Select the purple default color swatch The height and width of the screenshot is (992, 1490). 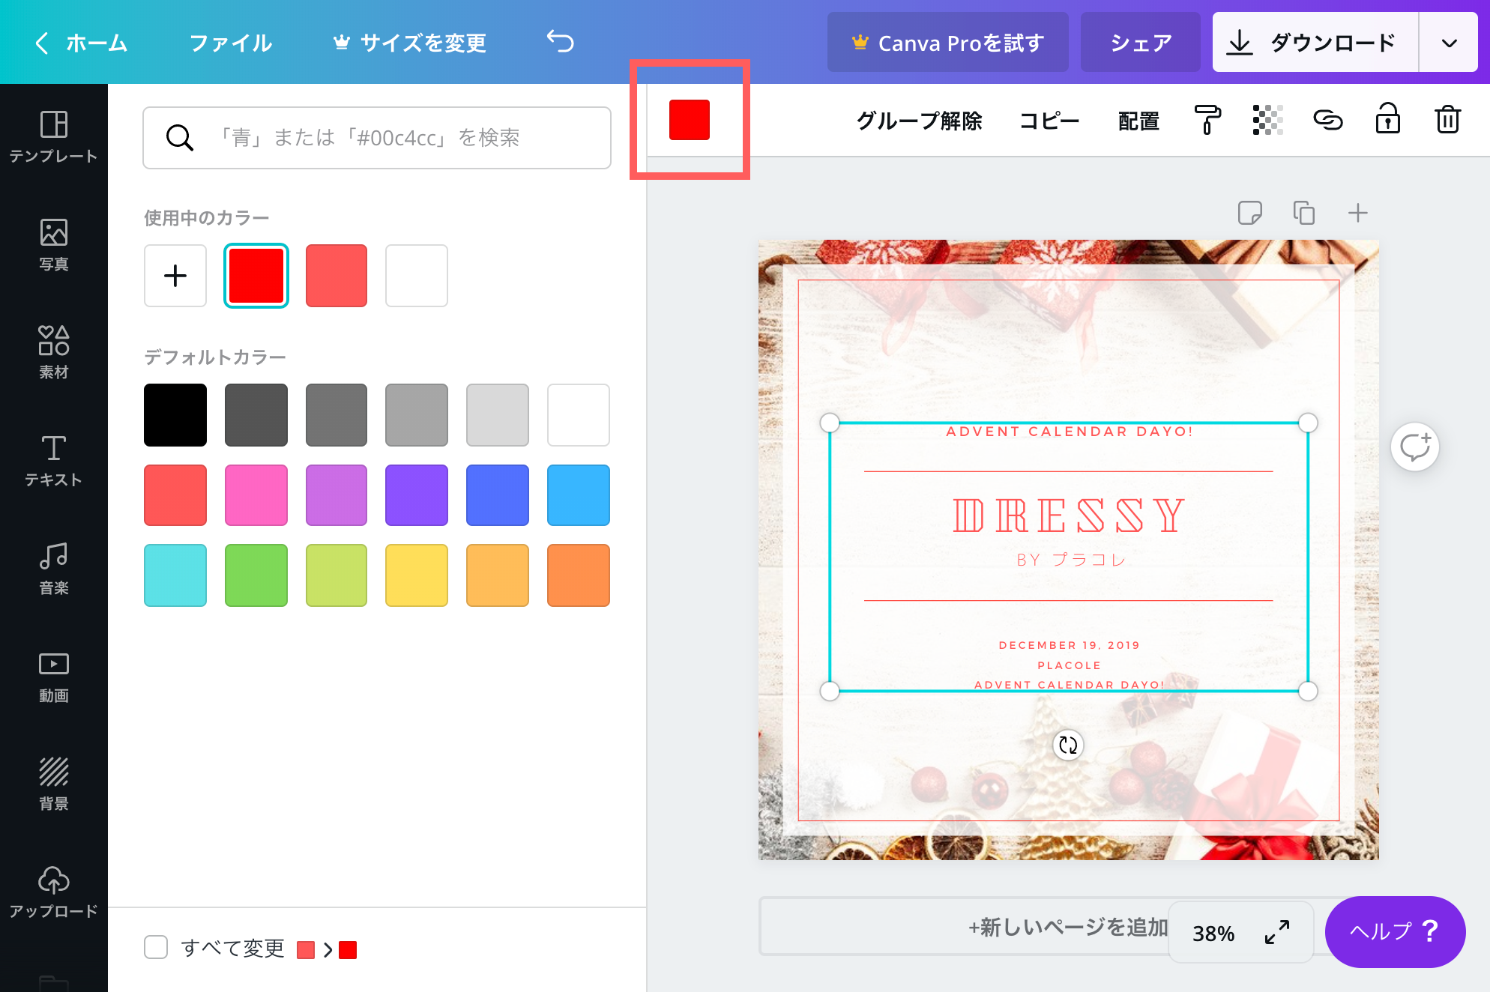point(416,495)
